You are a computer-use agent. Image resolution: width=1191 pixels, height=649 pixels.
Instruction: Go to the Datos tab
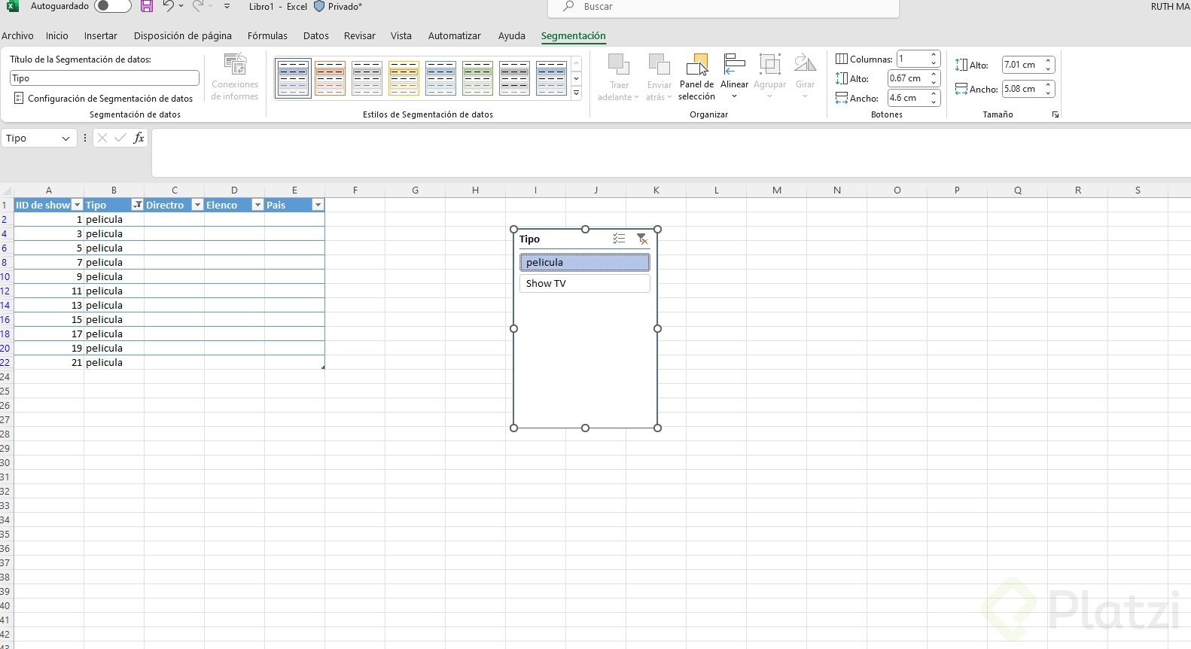316,35
